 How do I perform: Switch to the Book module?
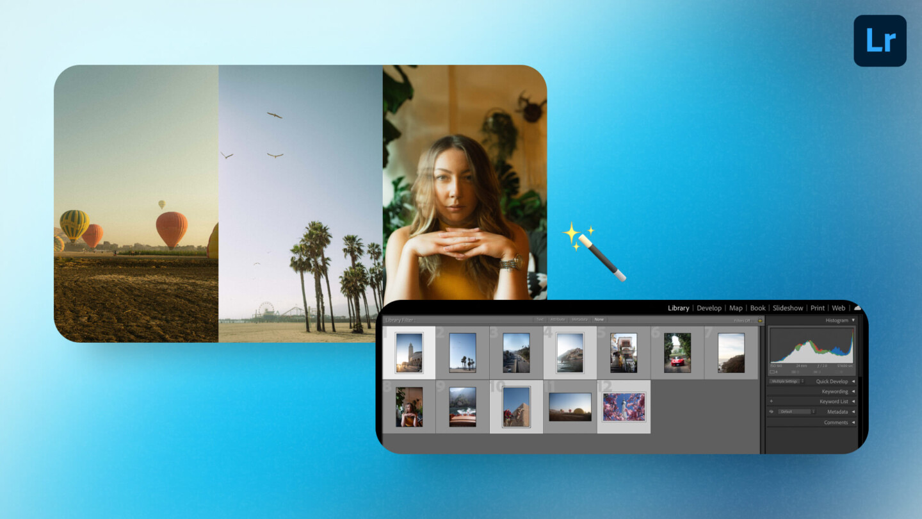757,308
